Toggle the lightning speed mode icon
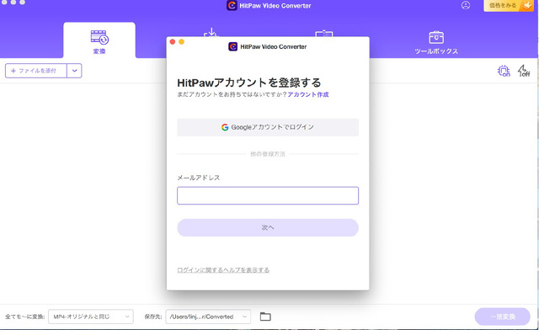The width and height of the screenshot is (539, 330). pos(524,71)
